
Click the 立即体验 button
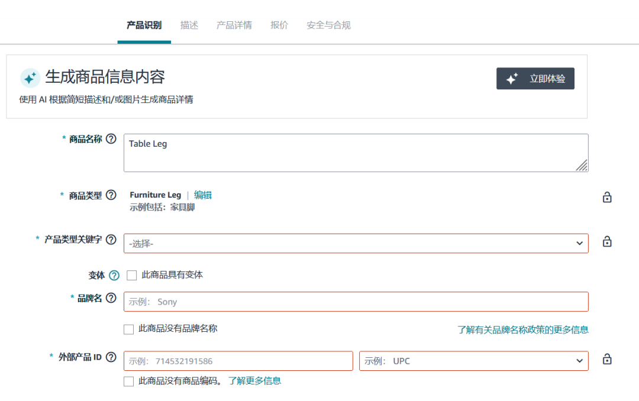click(535, 78)
